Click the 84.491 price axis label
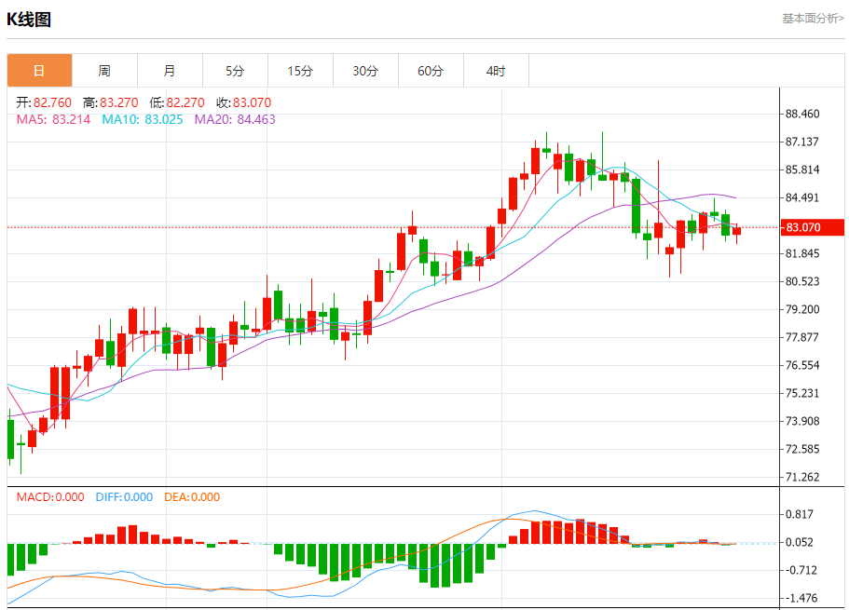The image size is (849, 610). [802, 197]
